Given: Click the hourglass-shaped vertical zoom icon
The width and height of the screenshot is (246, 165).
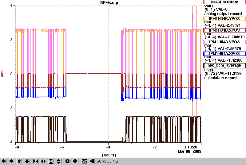Looking at the screenshot, I should 51,161.
